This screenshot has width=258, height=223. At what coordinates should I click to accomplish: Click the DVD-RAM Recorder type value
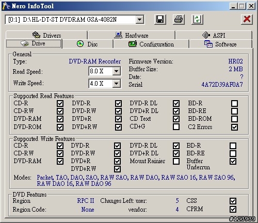95,61
